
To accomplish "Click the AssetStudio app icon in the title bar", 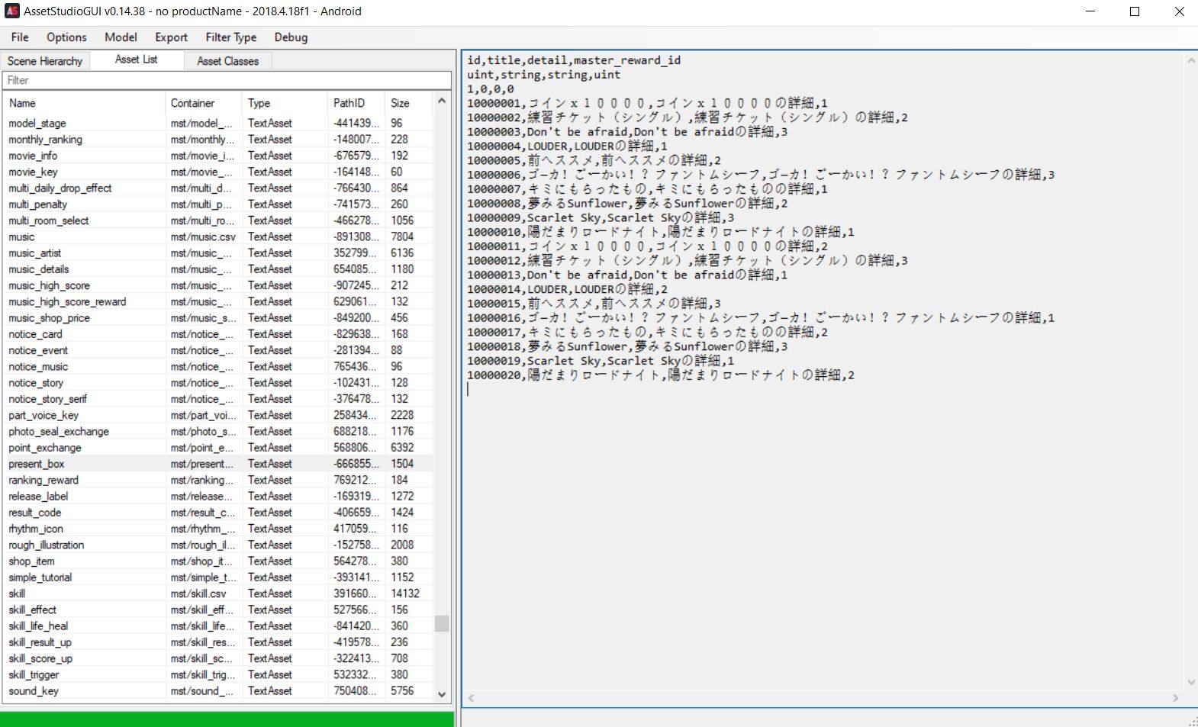I will 12,11.
